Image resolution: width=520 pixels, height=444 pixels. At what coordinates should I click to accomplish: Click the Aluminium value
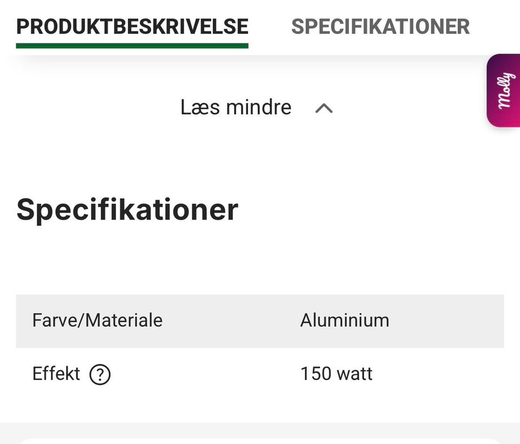(344, 320)
